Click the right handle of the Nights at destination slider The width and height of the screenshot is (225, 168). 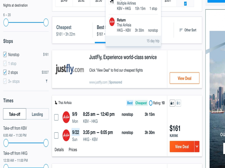46,22
